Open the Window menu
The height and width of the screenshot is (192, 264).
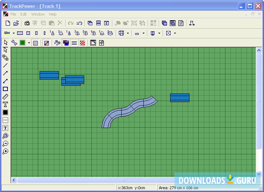pos(38,14)
